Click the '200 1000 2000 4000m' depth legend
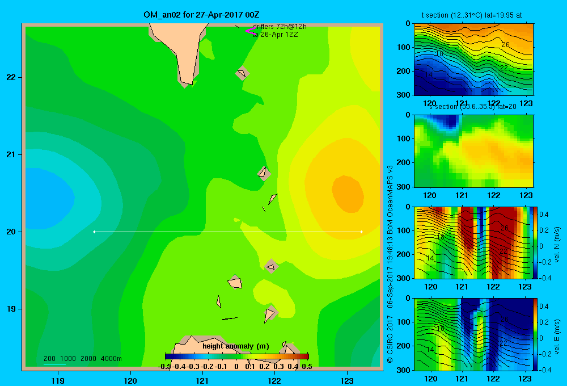The image size is (567, 386). tap(82, 359)
